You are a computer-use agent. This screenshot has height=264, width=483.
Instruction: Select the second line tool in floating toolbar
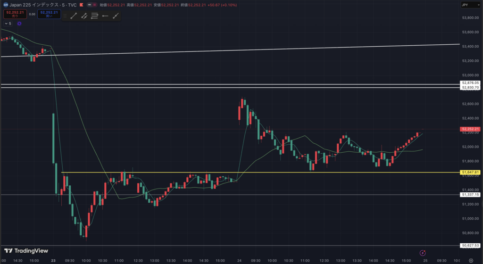pyautogui.click(x=84, y=16)
